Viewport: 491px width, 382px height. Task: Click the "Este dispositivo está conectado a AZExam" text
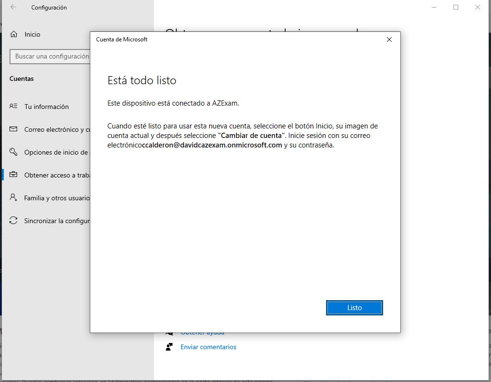point(173,103)
